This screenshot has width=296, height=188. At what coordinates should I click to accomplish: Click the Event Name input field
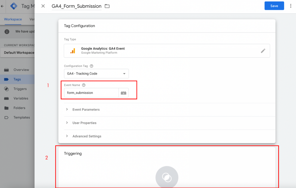pos(91,93)
